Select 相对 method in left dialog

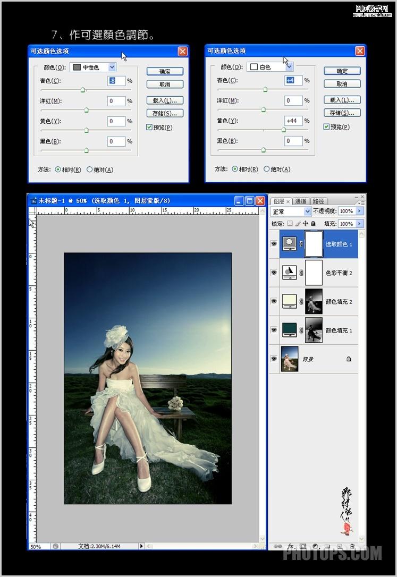[58, 169]
